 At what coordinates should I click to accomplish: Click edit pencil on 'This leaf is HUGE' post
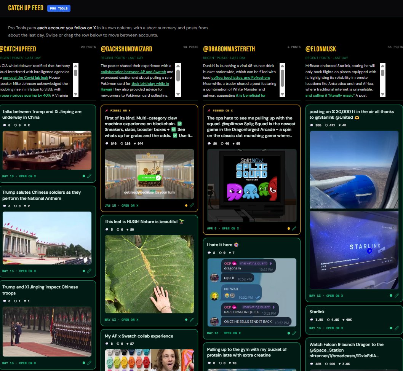192,320
